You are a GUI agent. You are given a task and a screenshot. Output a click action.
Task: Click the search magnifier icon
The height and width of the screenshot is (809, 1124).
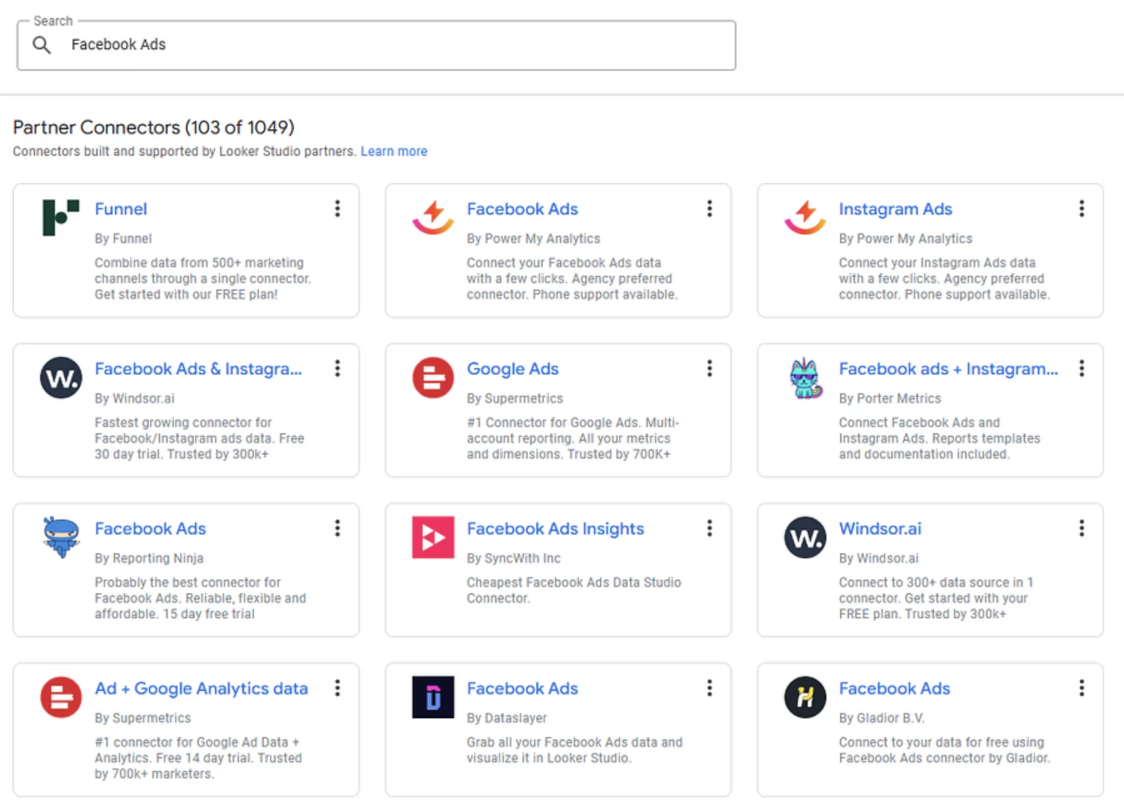tap(42, 45)
